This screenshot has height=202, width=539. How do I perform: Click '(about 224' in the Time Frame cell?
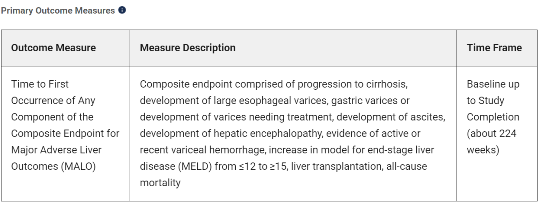(491, 133)
